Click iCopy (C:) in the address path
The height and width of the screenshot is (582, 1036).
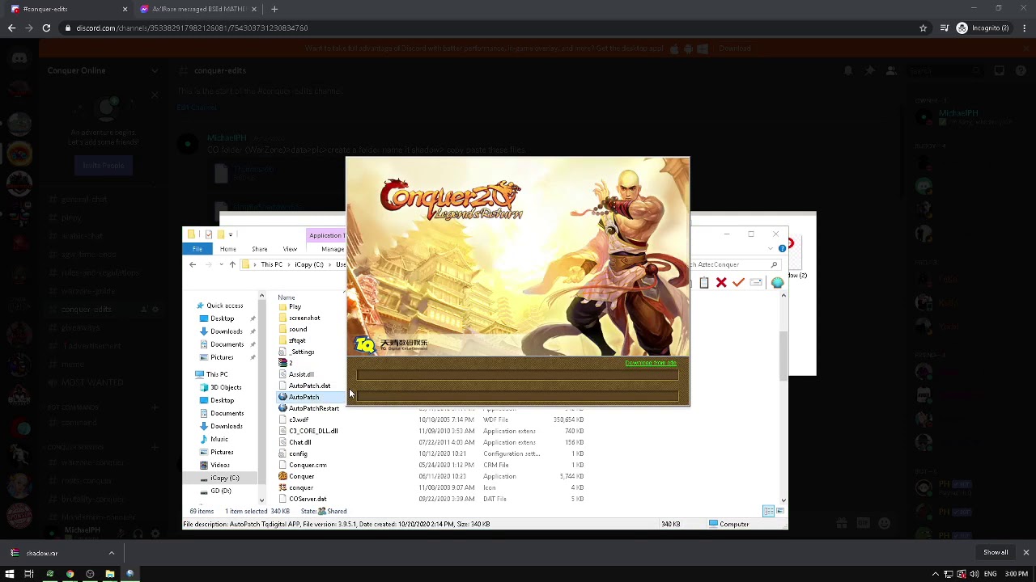coord(308,264)
